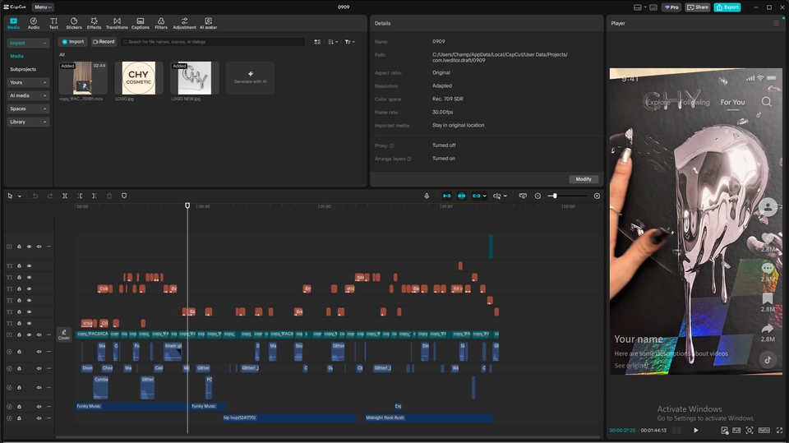The width and height of the screenshot is (789, 443).
Task: Click the microphone voiceover record icon
Action: pos(427,196)
